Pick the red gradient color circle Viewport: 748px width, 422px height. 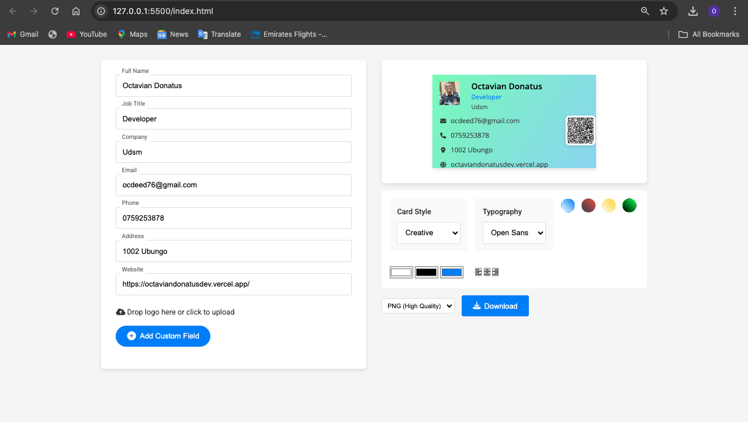(x=588, y=205)
